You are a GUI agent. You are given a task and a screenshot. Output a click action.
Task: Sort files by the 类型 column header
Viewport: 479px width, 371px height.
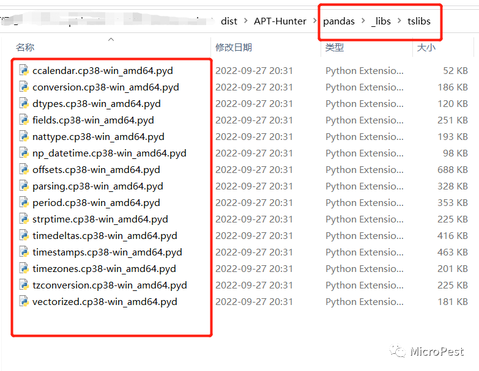tap(335, 47)
